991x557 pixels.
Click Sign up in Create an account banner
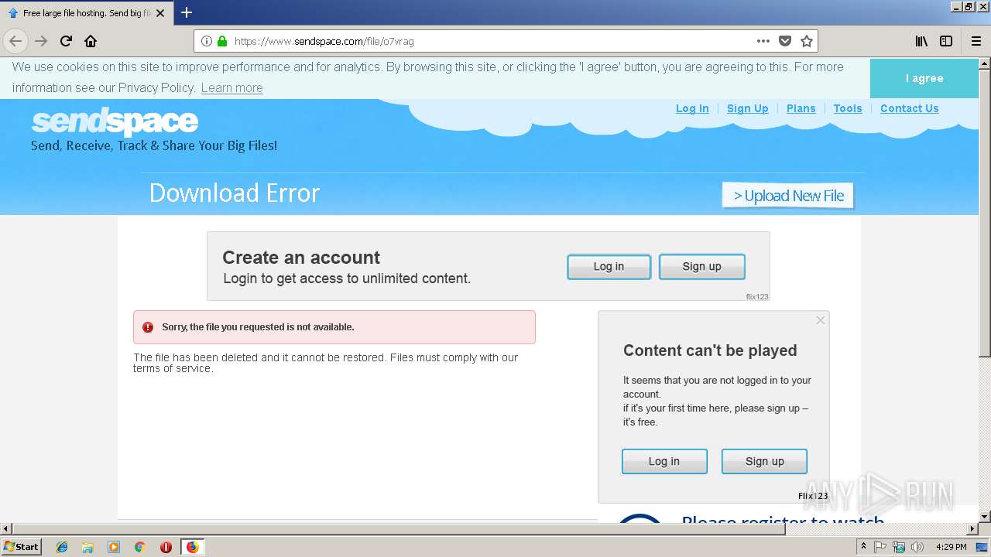click(701, 266)
